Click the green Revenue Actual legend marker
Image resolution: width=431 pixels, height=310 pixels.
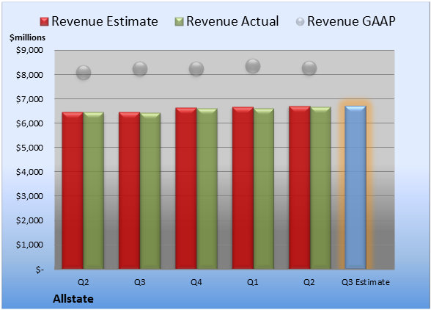[179, 22]
